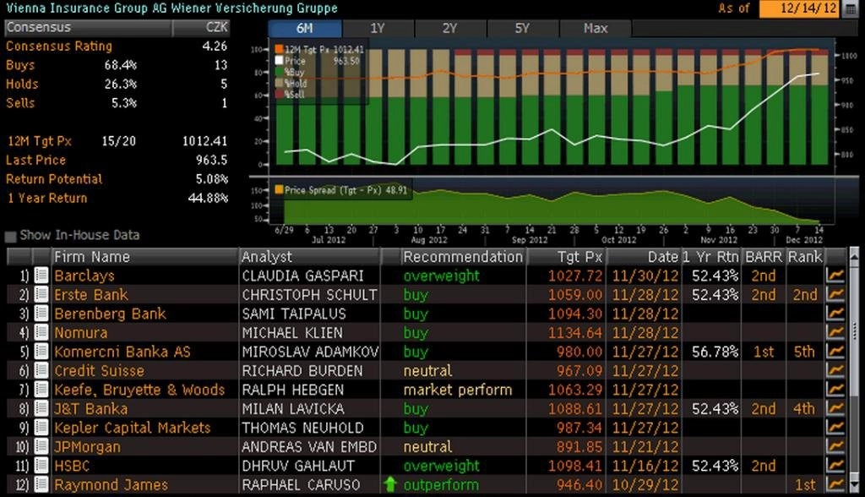Image resolution: width=865 pixels, height=497 pixels.
Task: Open the report icon for Kepler Capital Markets
Action: point(41,428)
